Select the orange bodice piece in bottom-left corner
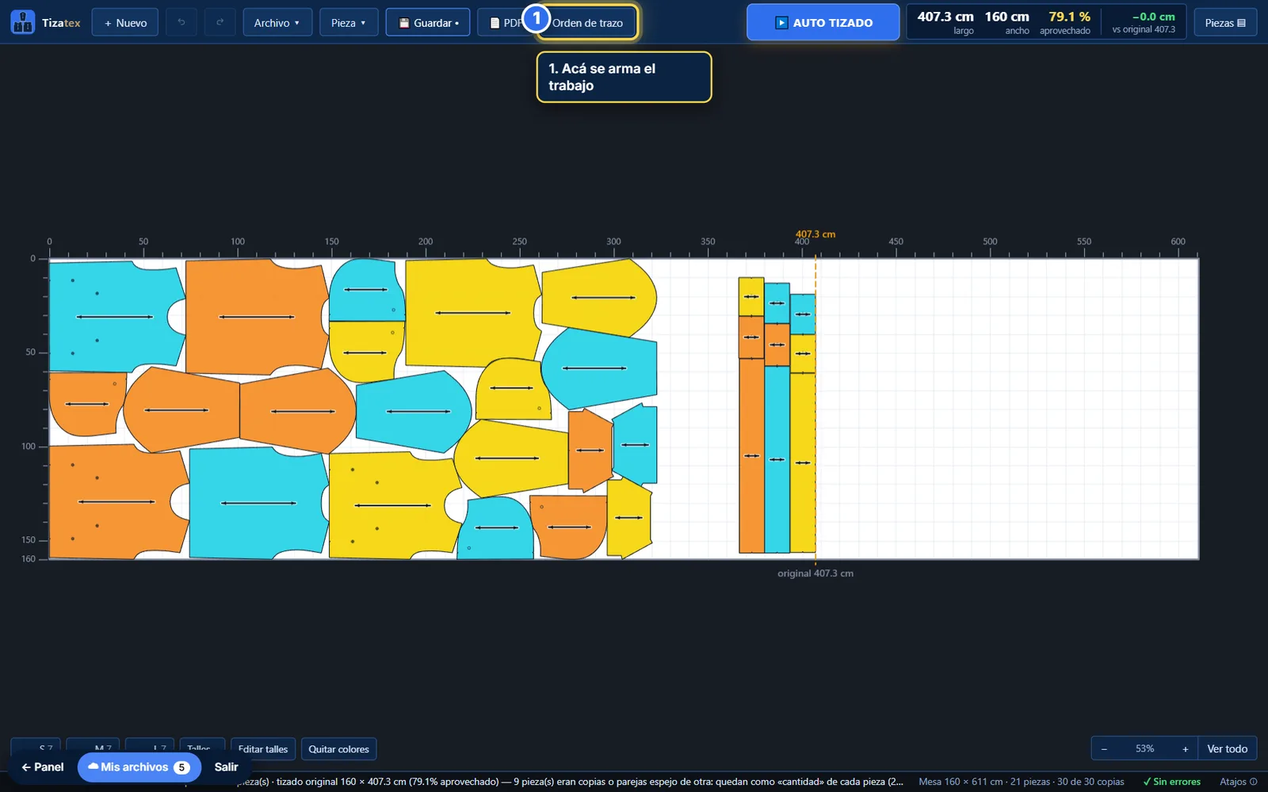This screenshot has width=1268, height=792. 117,502
